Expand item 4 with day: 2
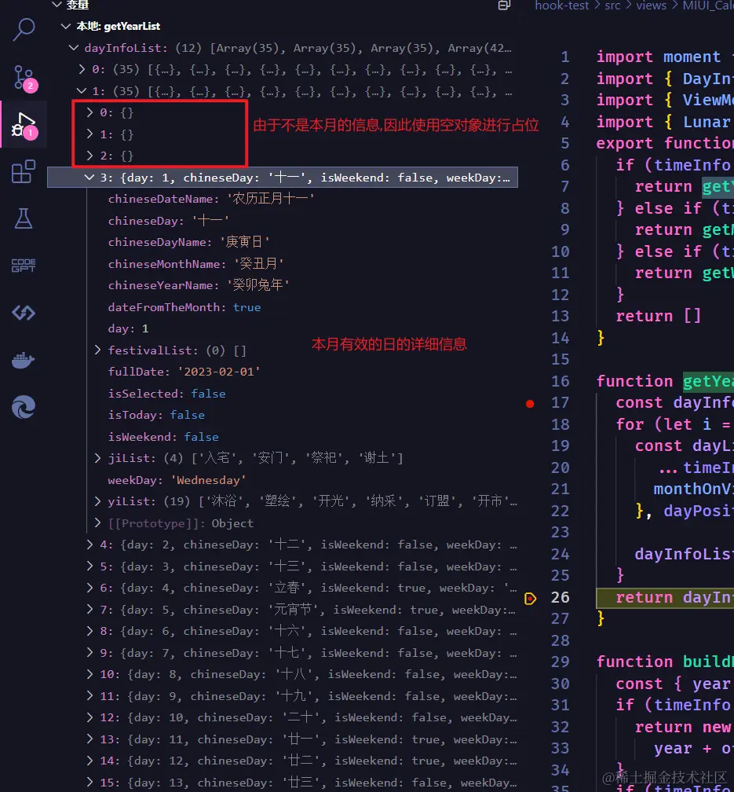 pyautogui.click(x=89, y=544)
